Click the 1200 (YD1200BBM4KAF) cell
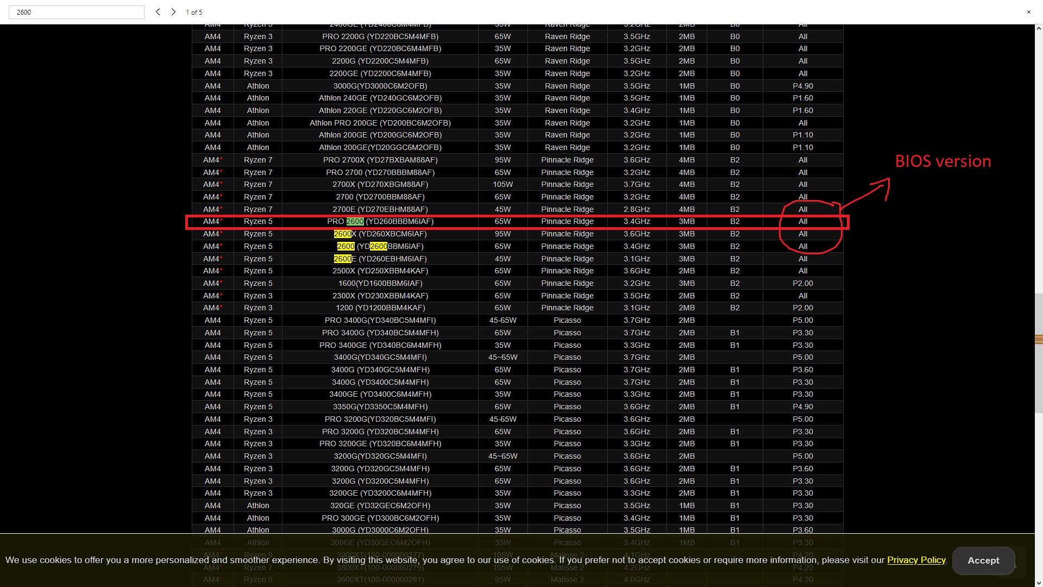The image size is (1043, 587). click(x=380, y=308)
